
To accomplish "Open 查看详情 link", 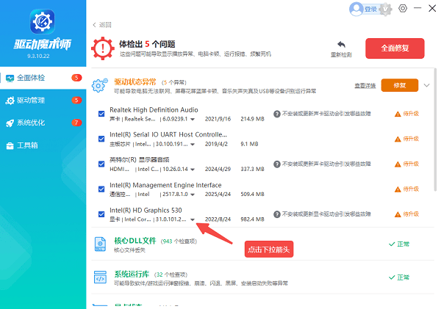I will (365, 85).
